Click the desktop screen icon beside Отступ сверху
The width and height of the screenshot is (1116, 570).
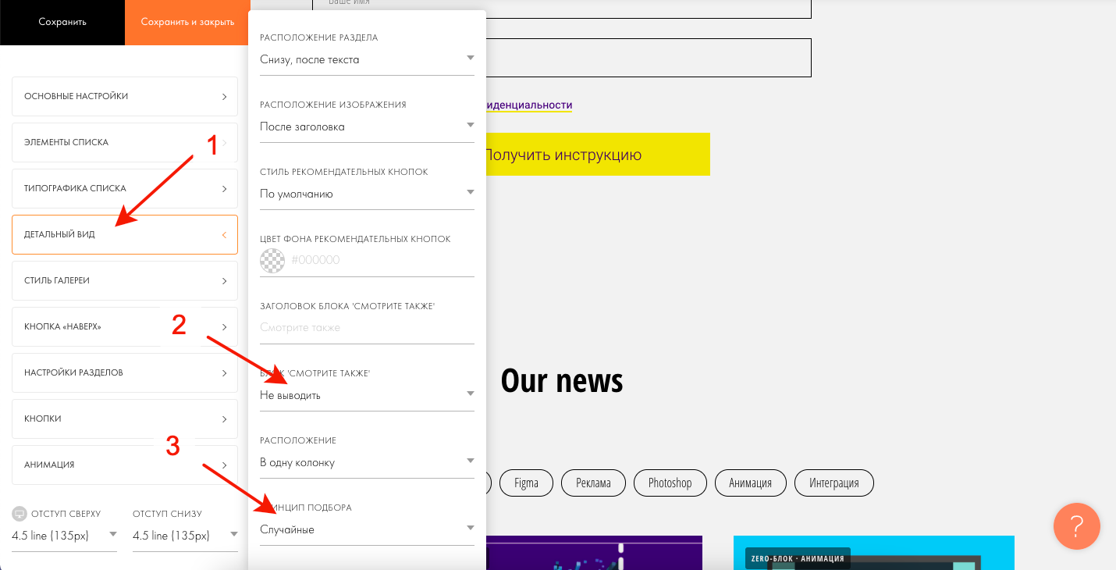click(x=20, y=514)
